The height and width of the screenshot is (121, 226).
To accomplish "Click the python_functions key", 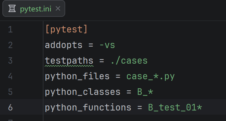I will 88,107.
